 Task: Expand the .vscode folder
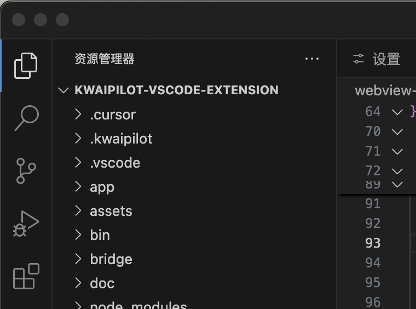click(x=78, y=163)
